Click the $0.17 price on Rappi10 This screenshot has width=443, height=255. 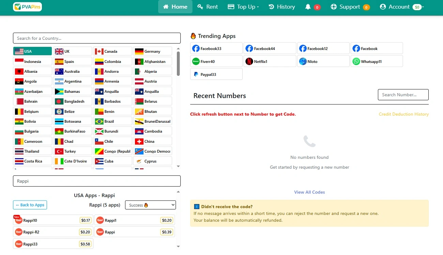tap(86, 220)
